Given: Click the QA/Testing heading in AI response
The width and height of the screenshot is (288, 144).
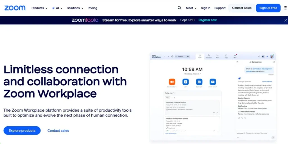Looking at the screenshot, I should pyautogui.click(x=242, y=106).
